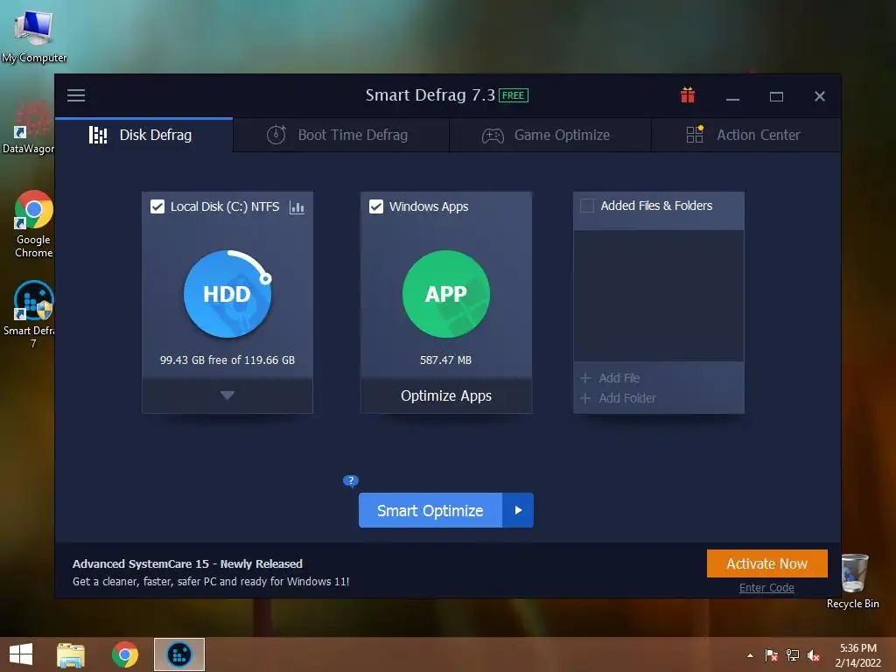This screenshot has height=672, width=896.
Task: Click the Advanced SystemCare 15 promo text
Action: point(187,564)
